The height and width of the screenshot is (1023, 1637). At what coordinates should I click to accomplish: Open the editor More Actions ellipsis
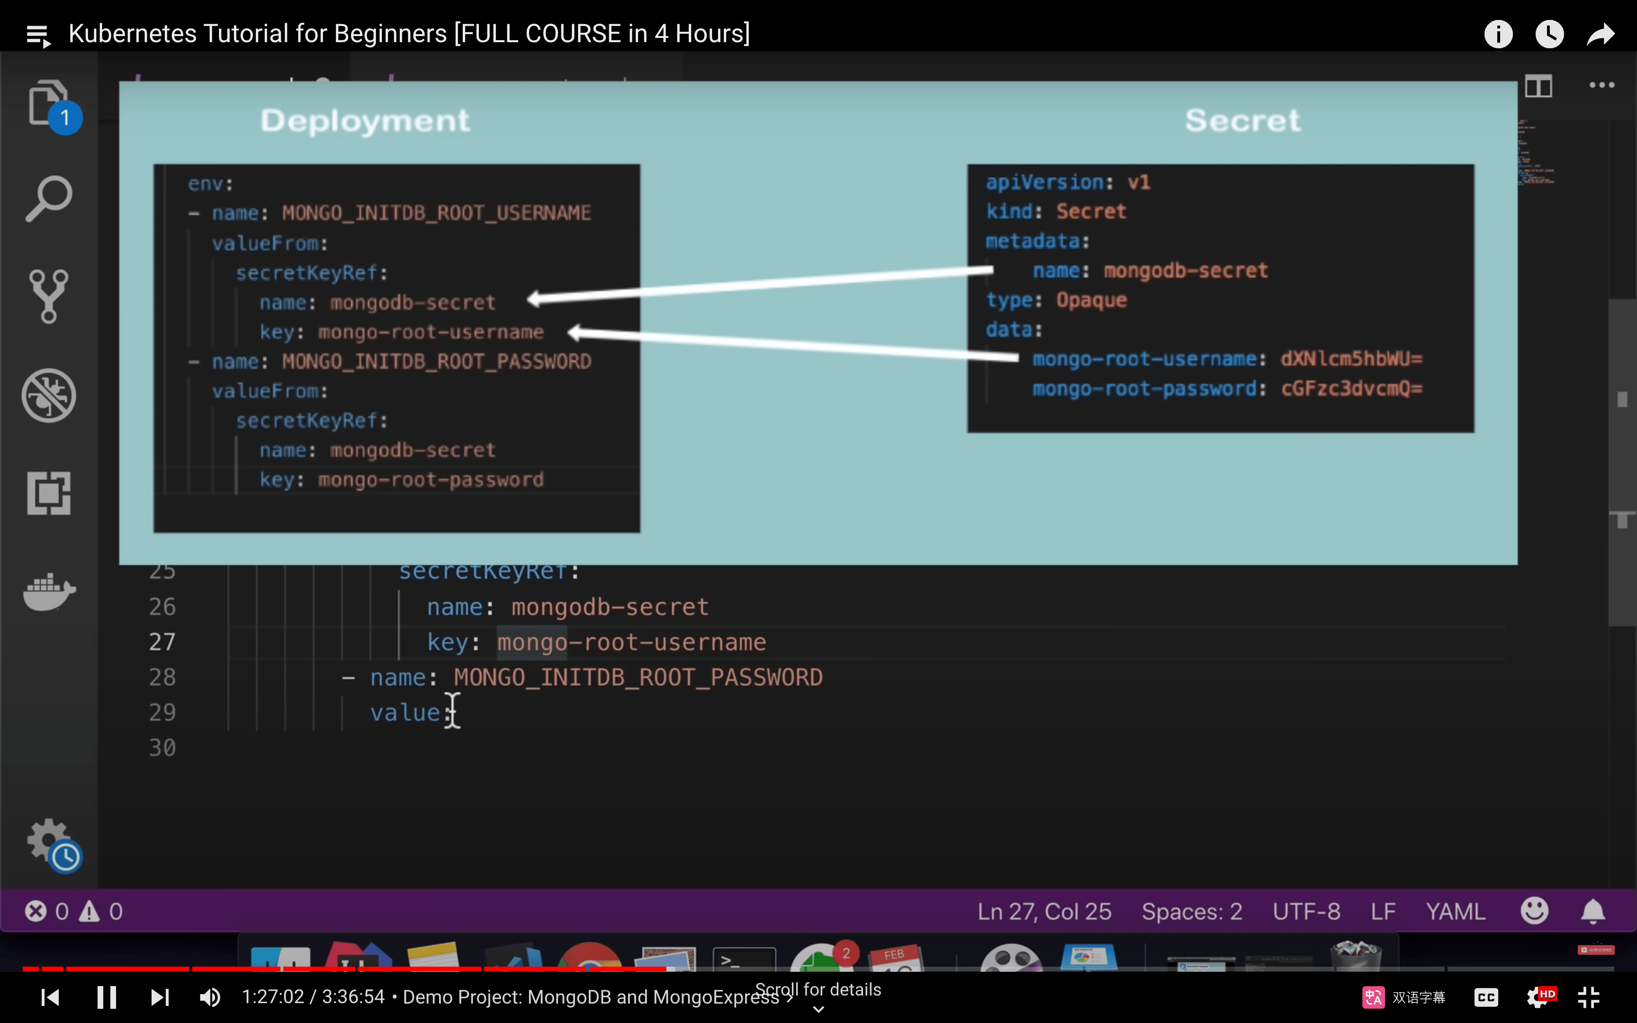coord(1602,85)
